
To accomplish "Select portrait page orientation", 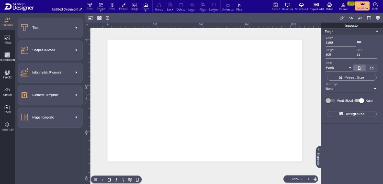I will [x=360, y=68].
